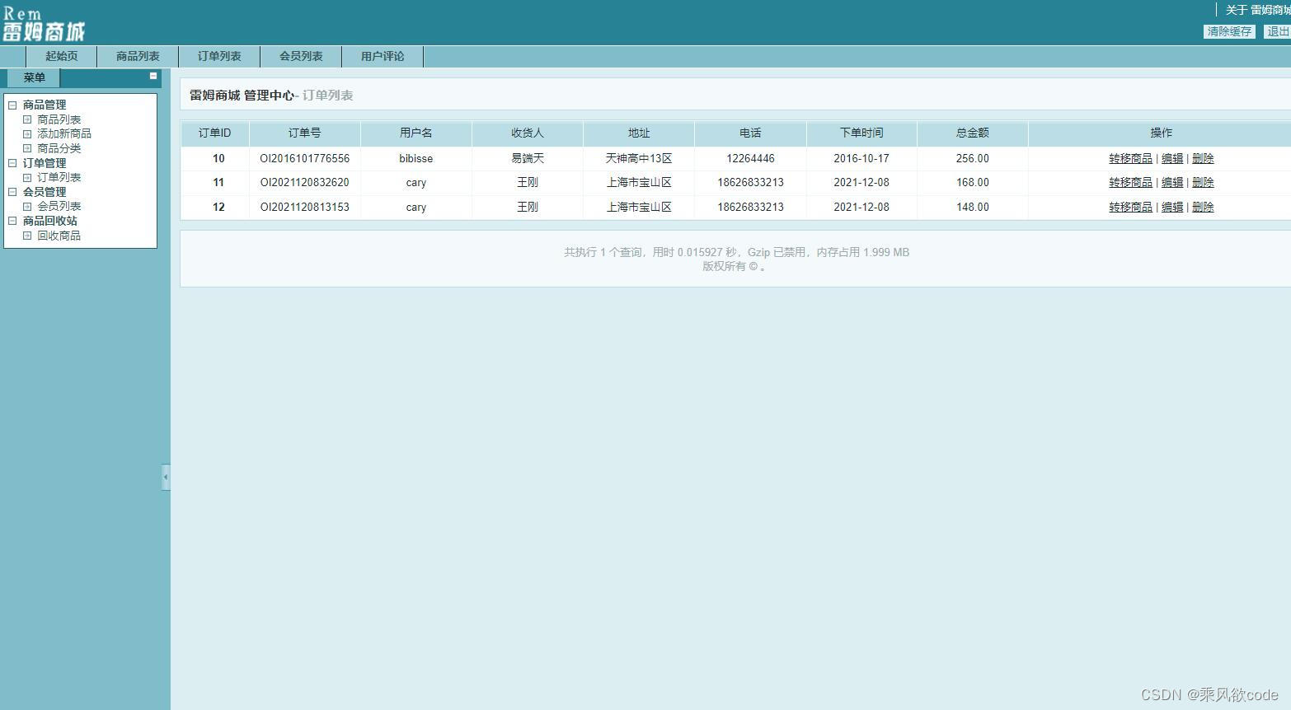This screenshot has height=710, width=1291.
Task: Select the 订单管理 tree heading
Action: [x=45, y=163]
